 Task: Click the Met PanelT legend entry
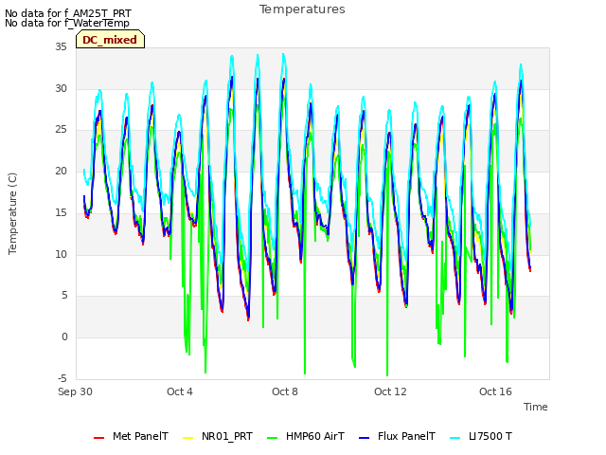tap(131, 436)
